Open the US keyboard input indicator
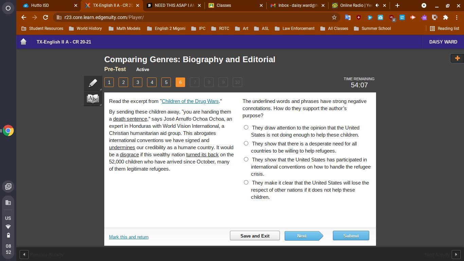This screenshot has height=261, width=464. click(x=8, y=218)
